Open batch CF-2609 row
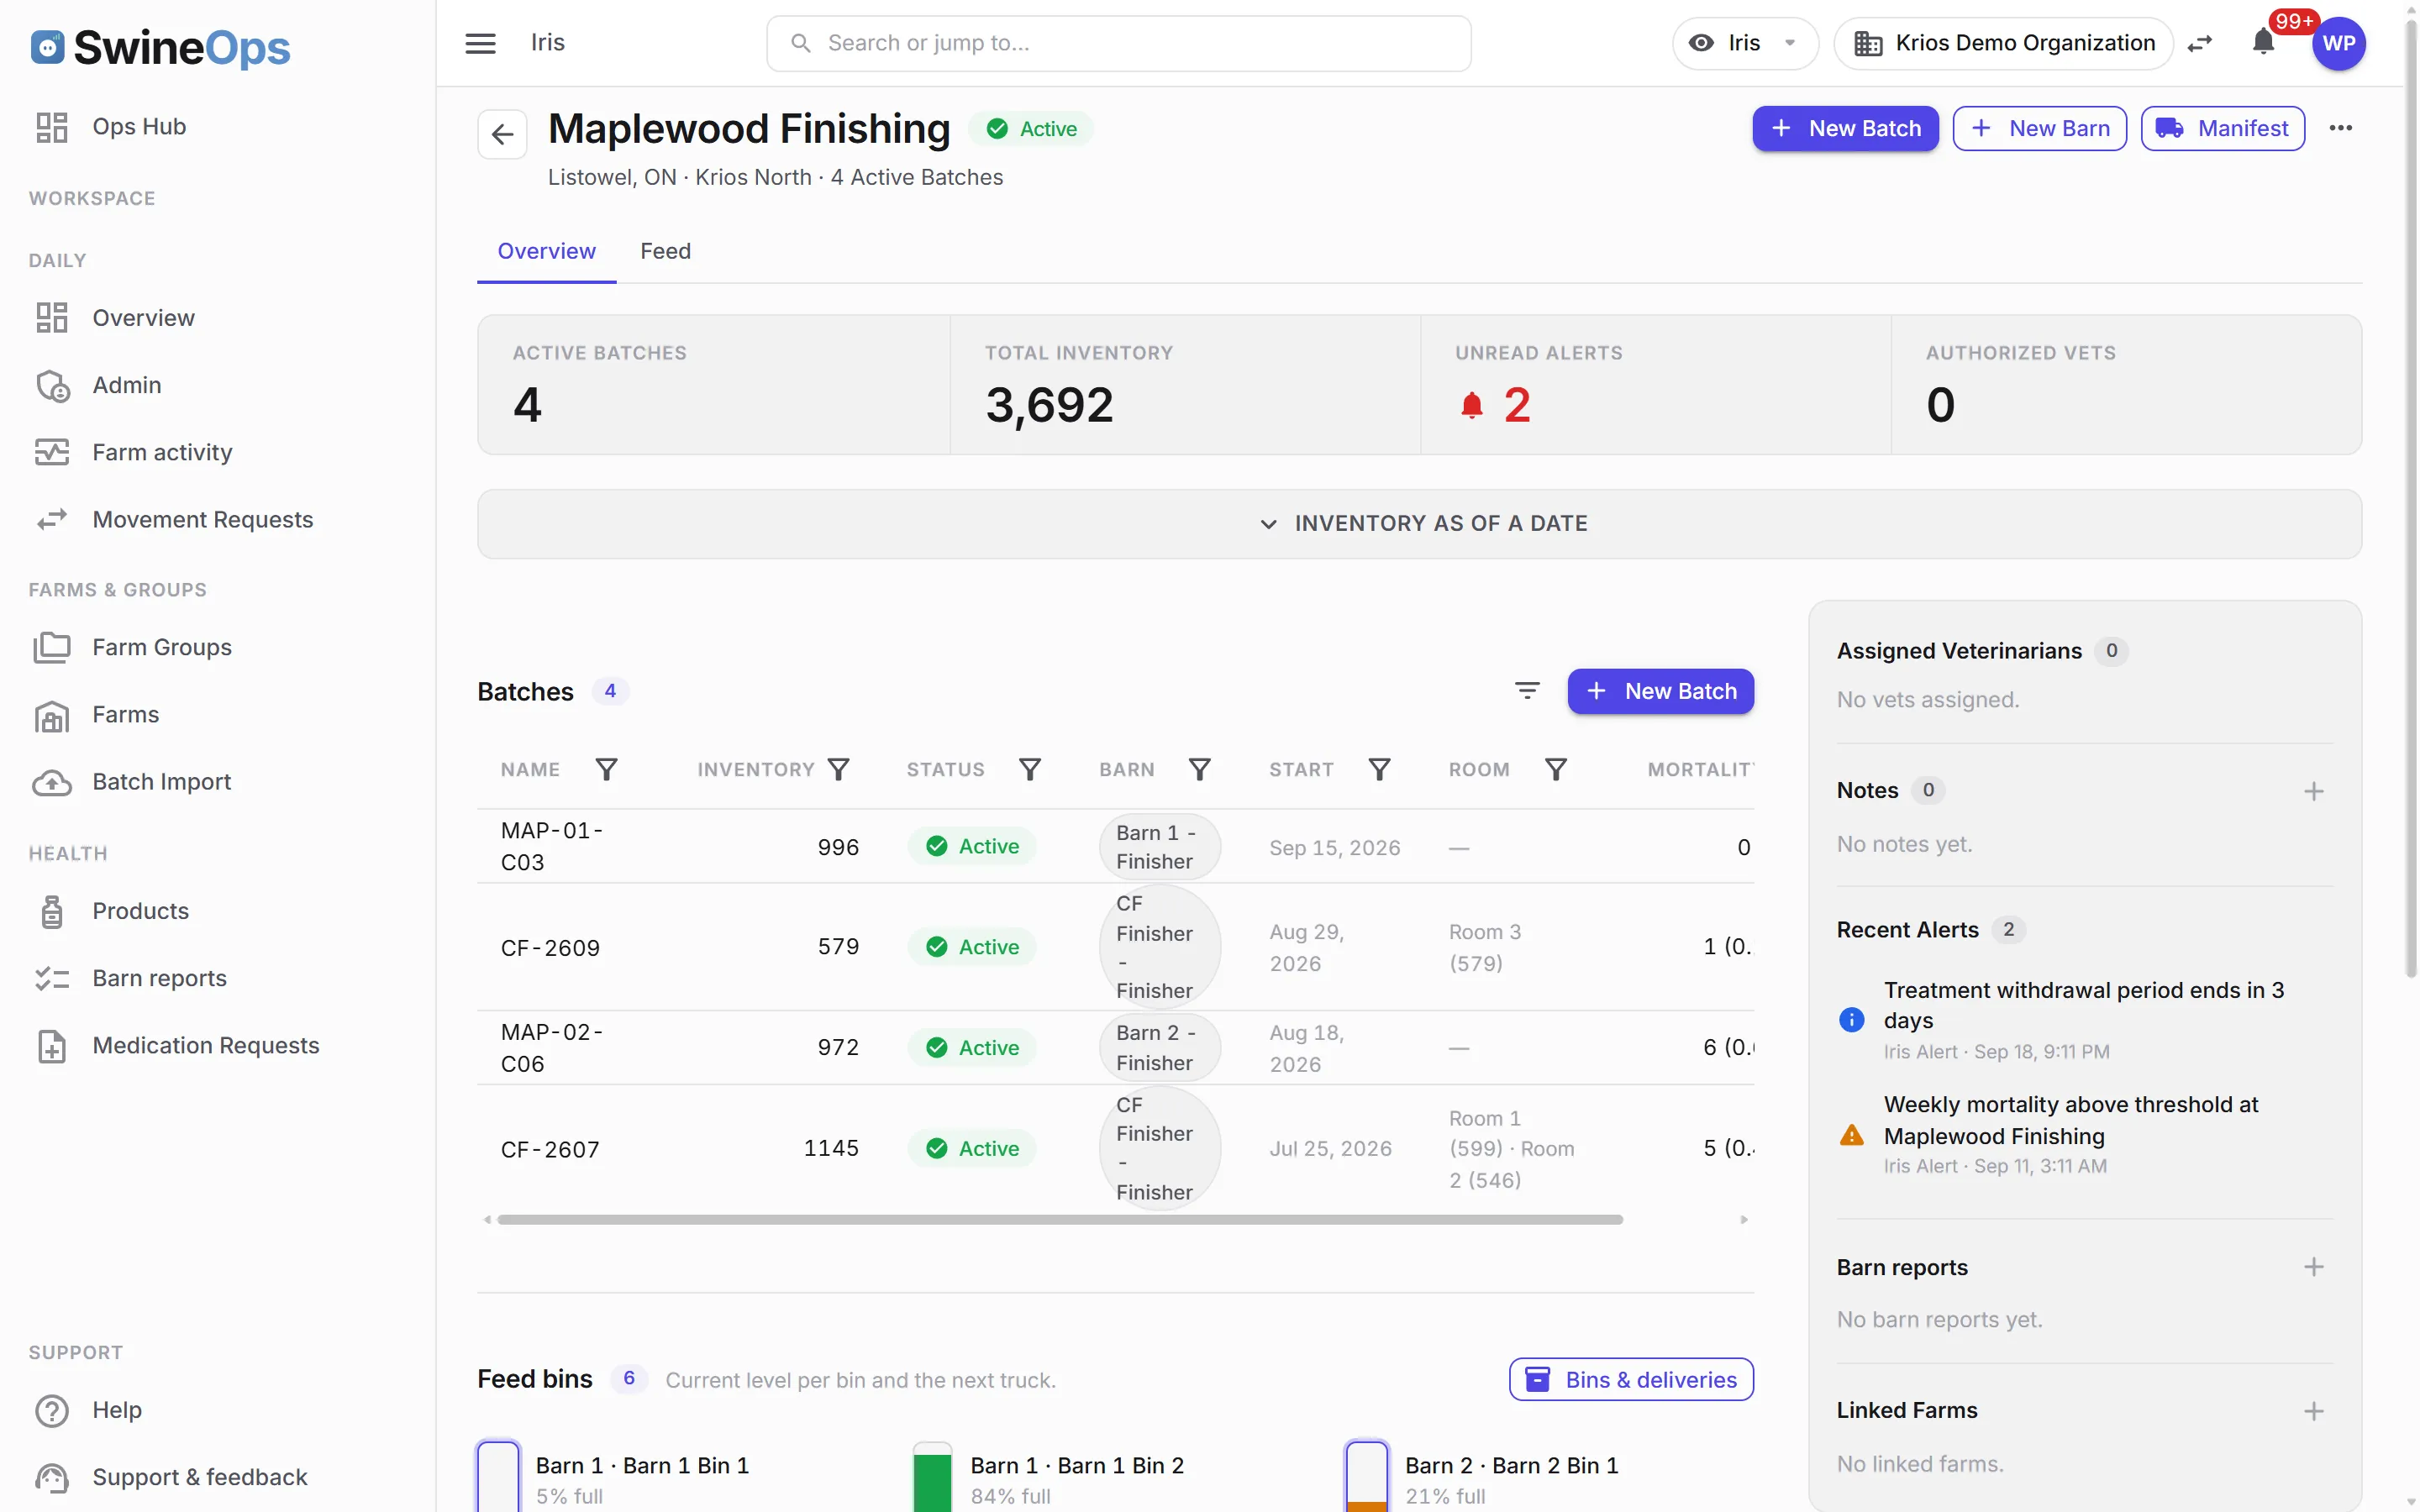Viewport: 2420px width, 1512px height. tap(1115, 947)
